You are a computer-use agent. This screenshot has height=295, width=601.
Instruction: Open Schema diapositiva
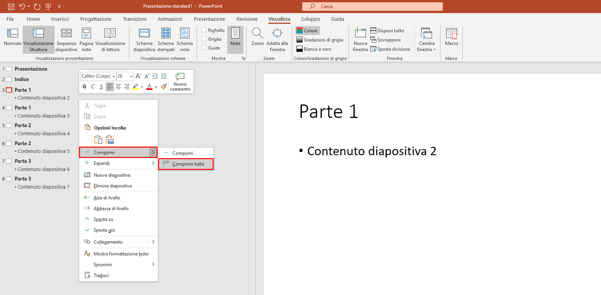pos(144,40)
